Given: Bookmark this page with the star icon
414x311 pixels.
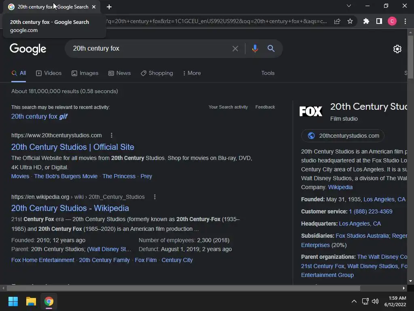Looking at the screenshot, I should tap(350, 21).
